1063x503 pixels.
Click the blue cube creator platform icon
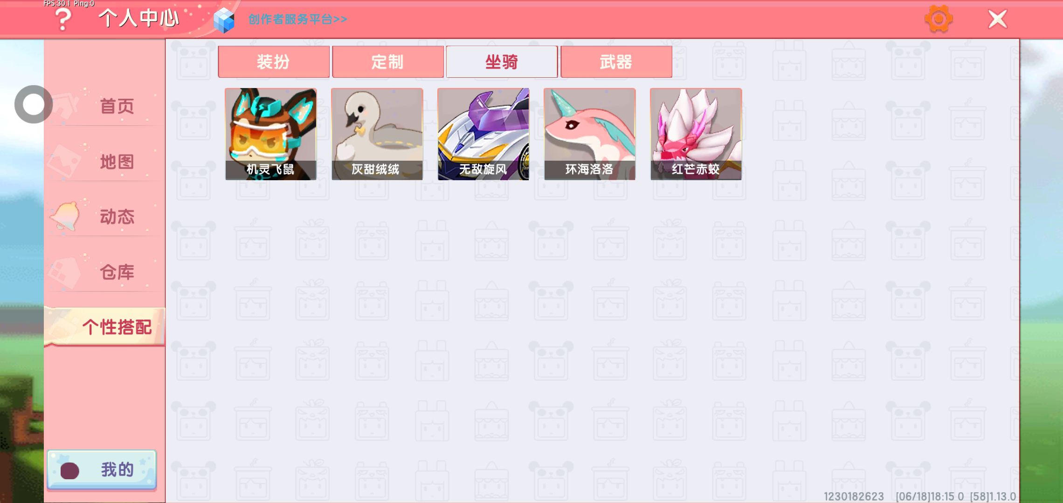tap(224, 20)
